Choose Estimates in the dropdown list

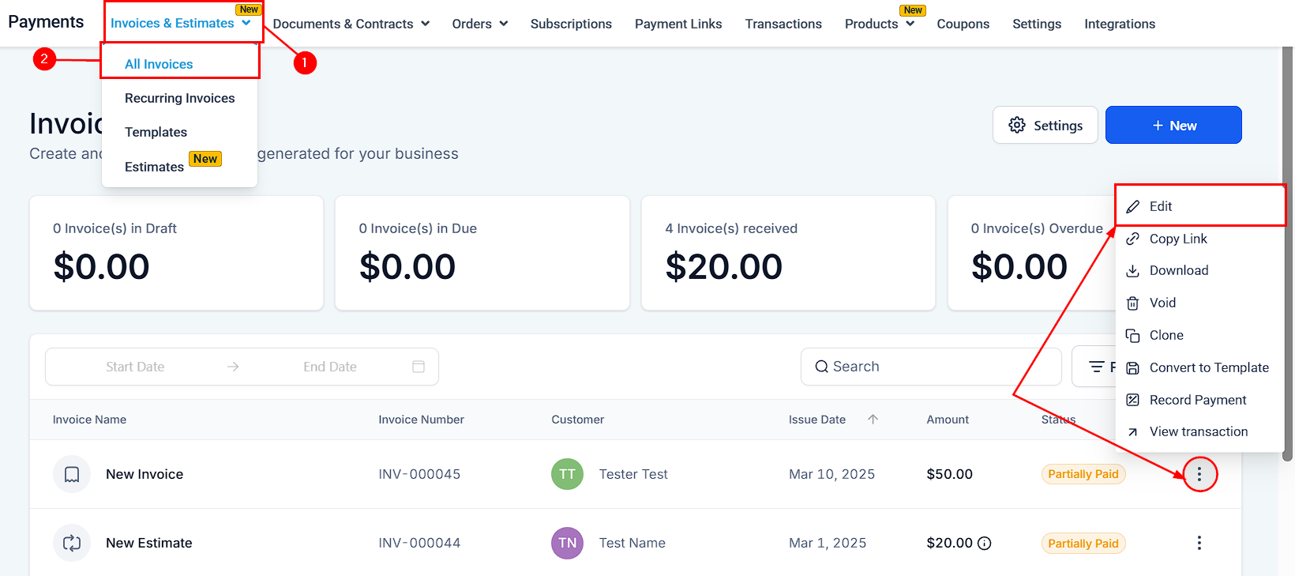coord(154,167)
